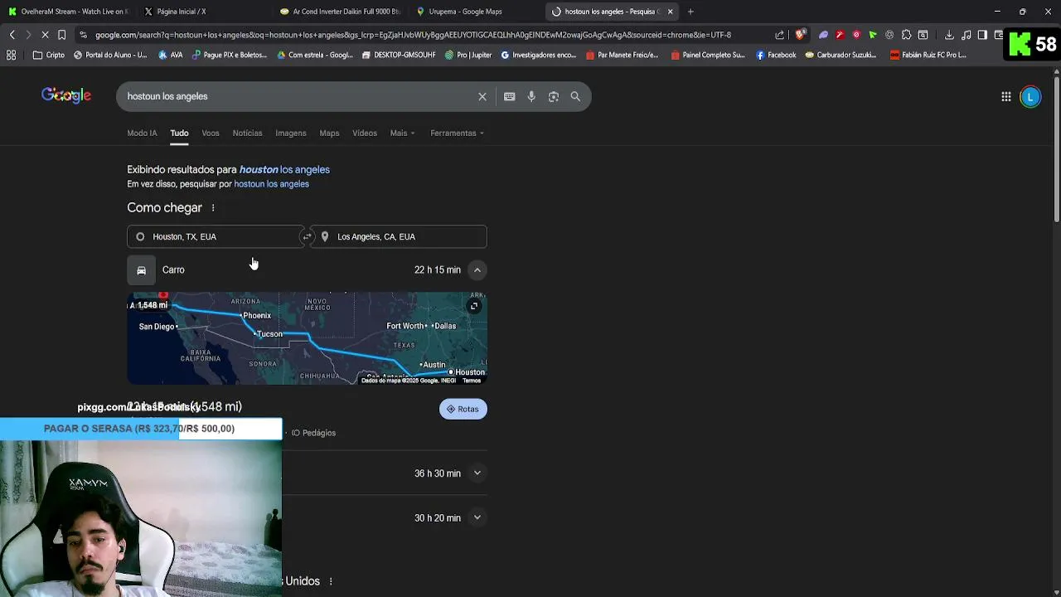Open the Painel Completo Su... bookmark
This screenshot has height=597, width=1061.
pyautogui.click(x=707, y=55)
